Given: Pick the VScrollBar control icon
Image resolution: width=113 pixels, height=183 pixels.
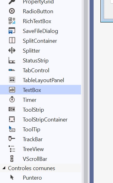Looking at the screenshot, I should [x=12, y=159].
